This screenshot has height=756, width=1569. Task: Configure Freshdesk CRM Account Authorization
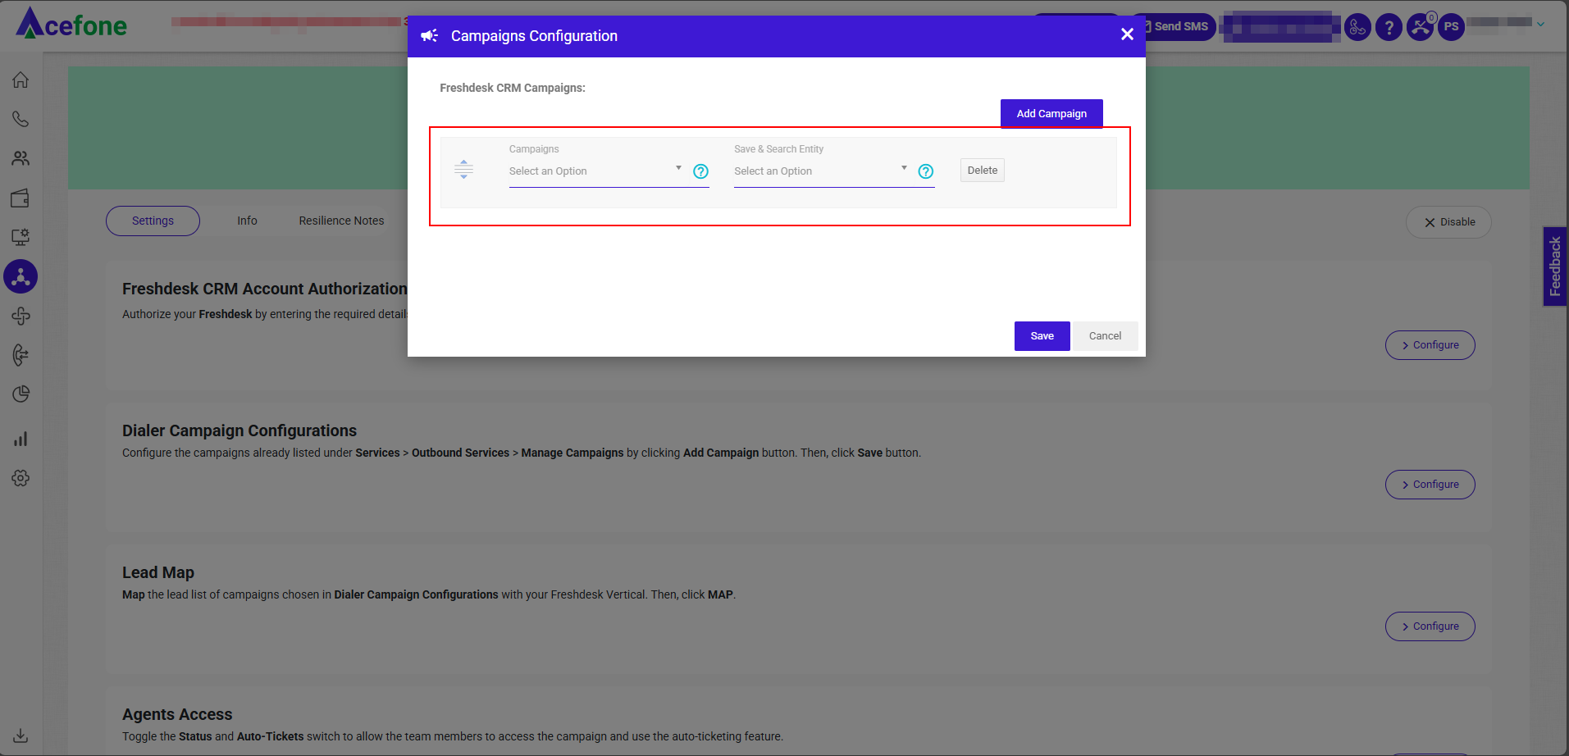click(x=1430, y=345)
